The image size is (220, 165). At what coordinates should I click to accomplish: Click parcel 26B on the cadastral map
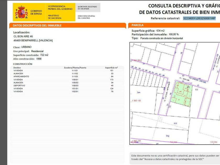pyautogui.click(x=175, y=123)
